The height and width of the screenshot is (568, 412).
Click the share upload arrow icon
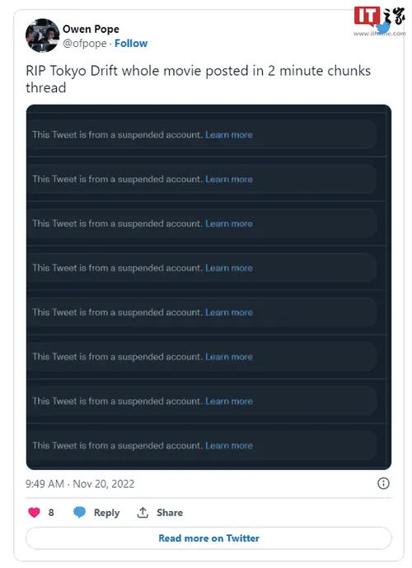(x=143, y=512)
